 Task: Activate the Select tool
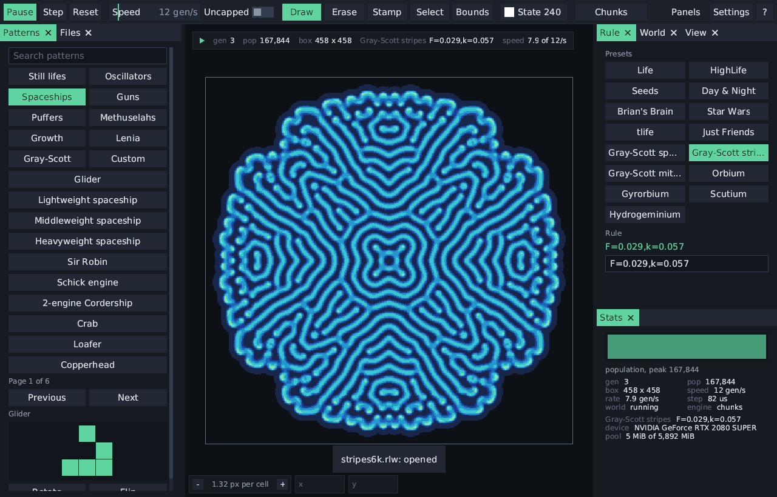pyautogui.click(x=430, y=12)
